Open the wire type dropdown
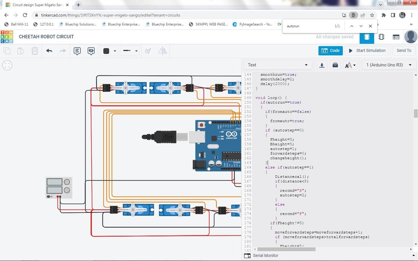This screenshot has height=261, width=418. [x=129, y=51]
